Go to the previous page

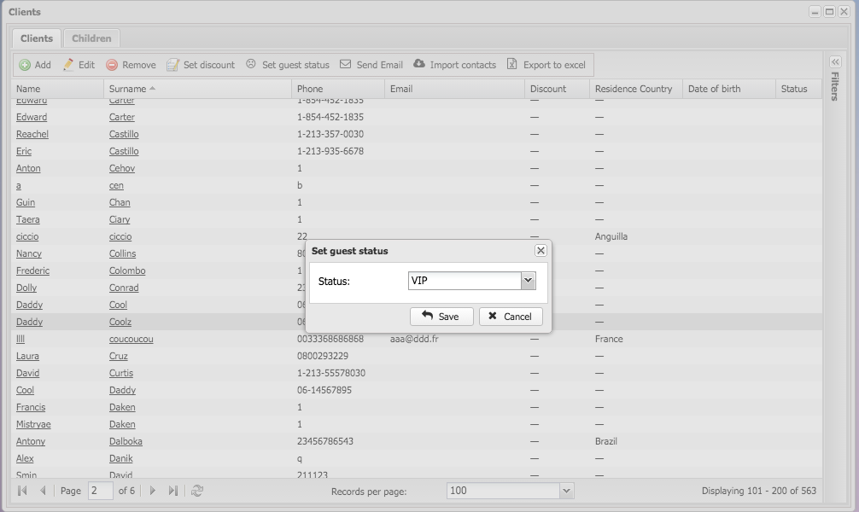43,491
